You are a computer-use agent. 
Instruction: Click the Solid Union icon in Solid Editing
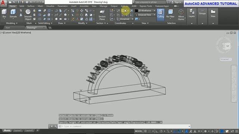40,11
